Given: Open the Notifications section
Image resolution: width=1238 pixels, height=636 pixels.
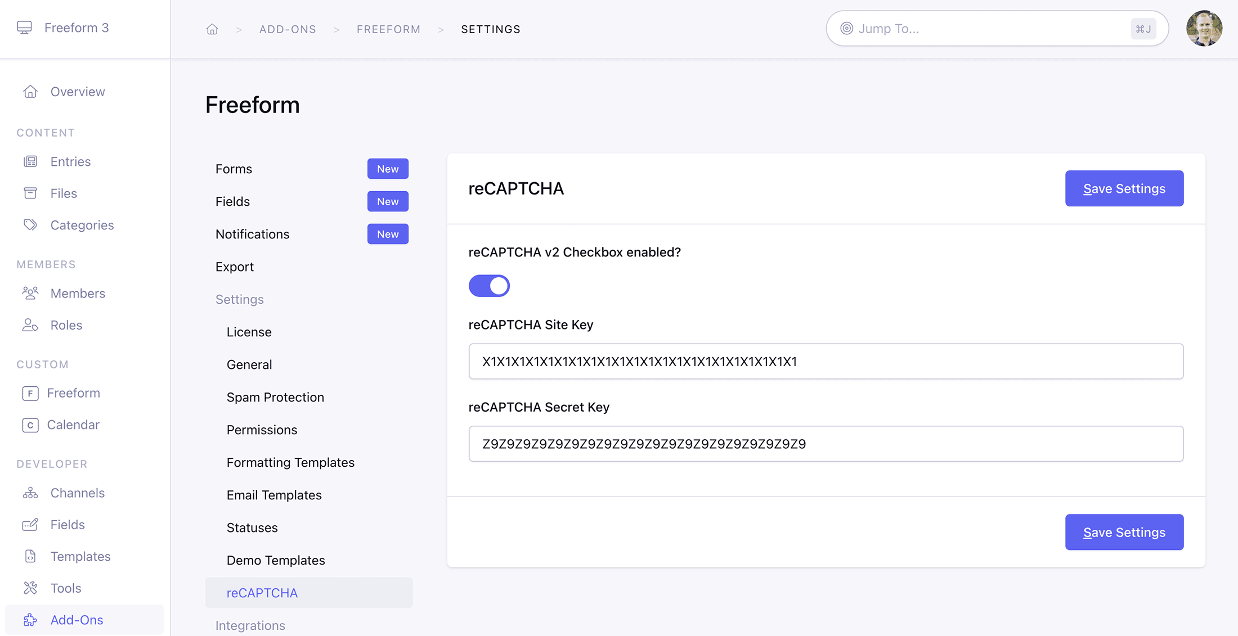Looking at the screenshot, I should 252,234.
